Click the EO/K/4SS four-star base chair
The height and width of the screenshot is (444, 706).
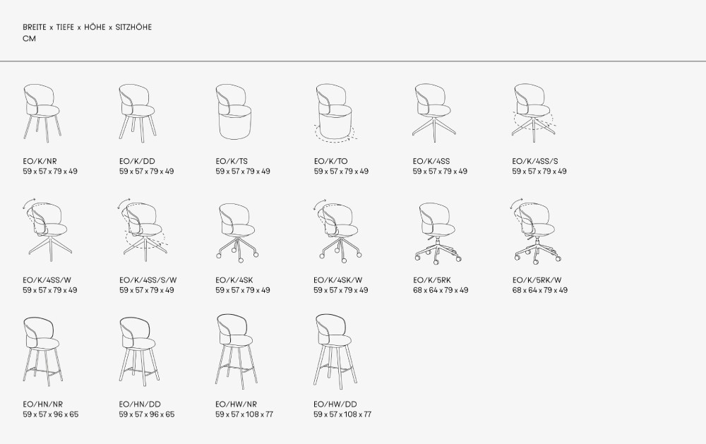pos(434,111)
